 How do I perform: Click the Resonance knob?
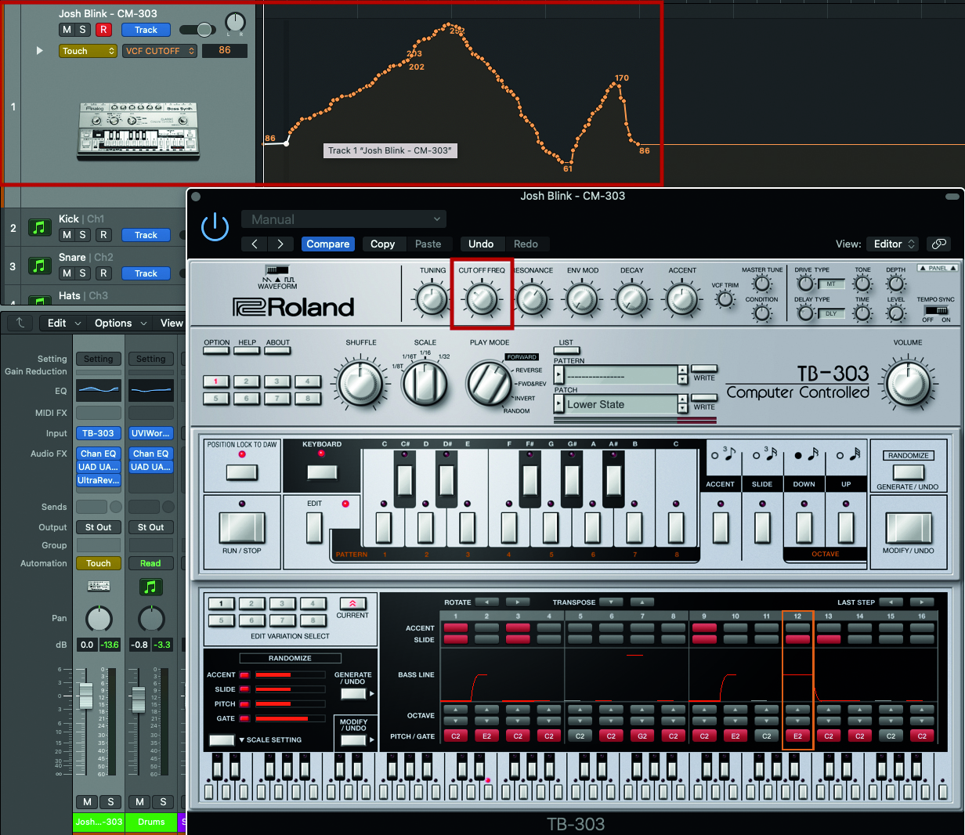pyautogui.click(x=533, y=299)
